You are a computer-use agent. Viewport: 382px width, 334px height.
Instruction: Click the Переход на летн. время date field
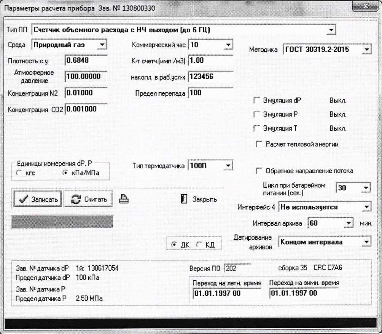pos(226,293)
